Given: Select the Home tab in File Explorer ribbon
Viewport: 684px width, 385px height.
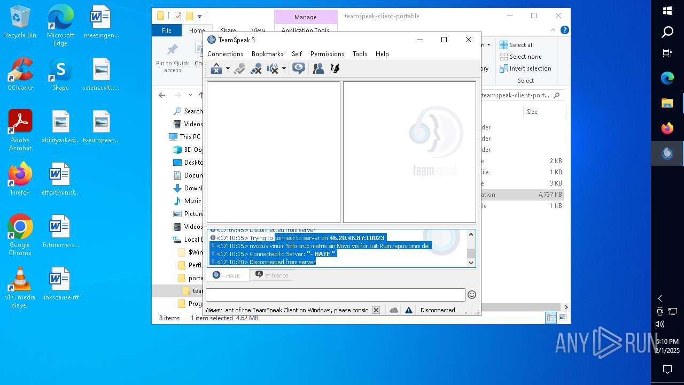Looking at the screenshot, I should click(x=197, y=30).
